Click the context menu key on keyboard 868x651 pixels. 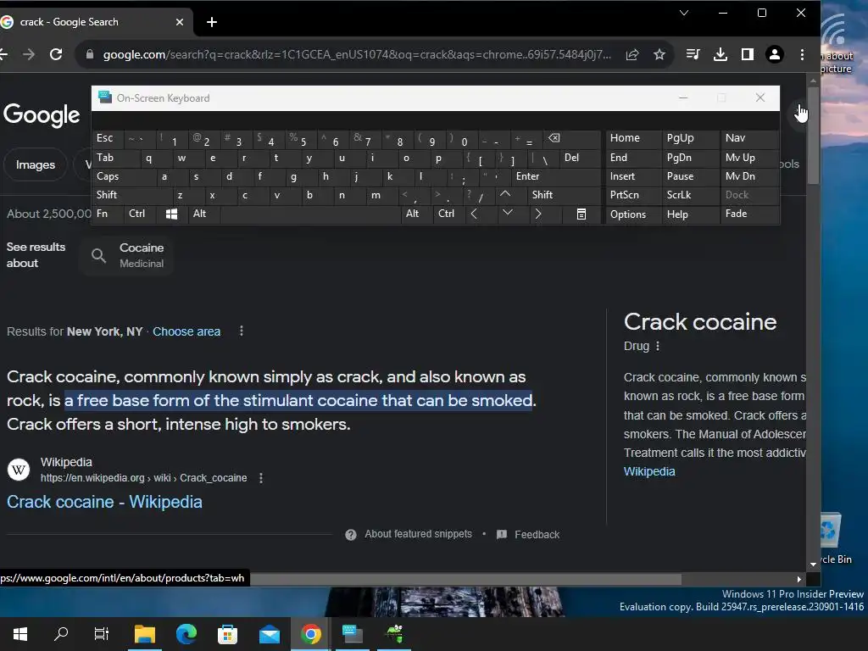coord(581,214)
